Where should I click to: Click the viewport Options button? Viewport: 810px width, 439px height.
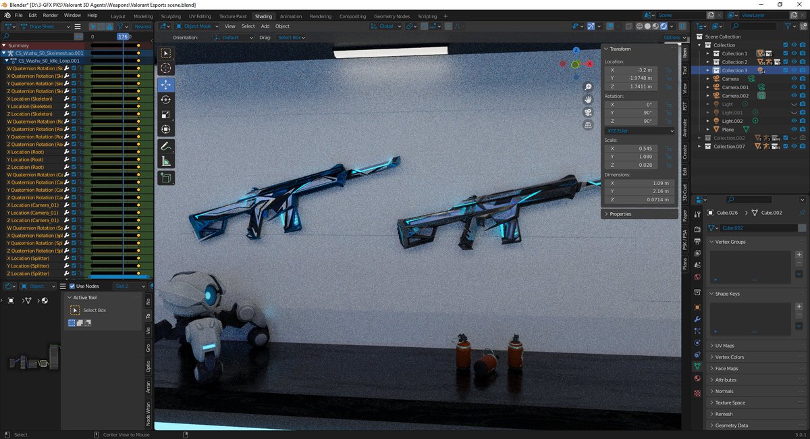pos(674,38)
